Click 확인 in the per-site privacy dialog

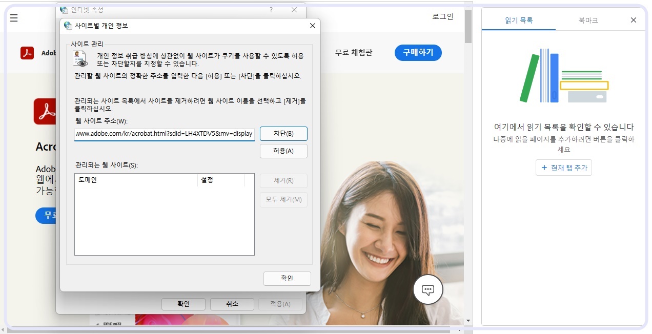coord(287,278)
